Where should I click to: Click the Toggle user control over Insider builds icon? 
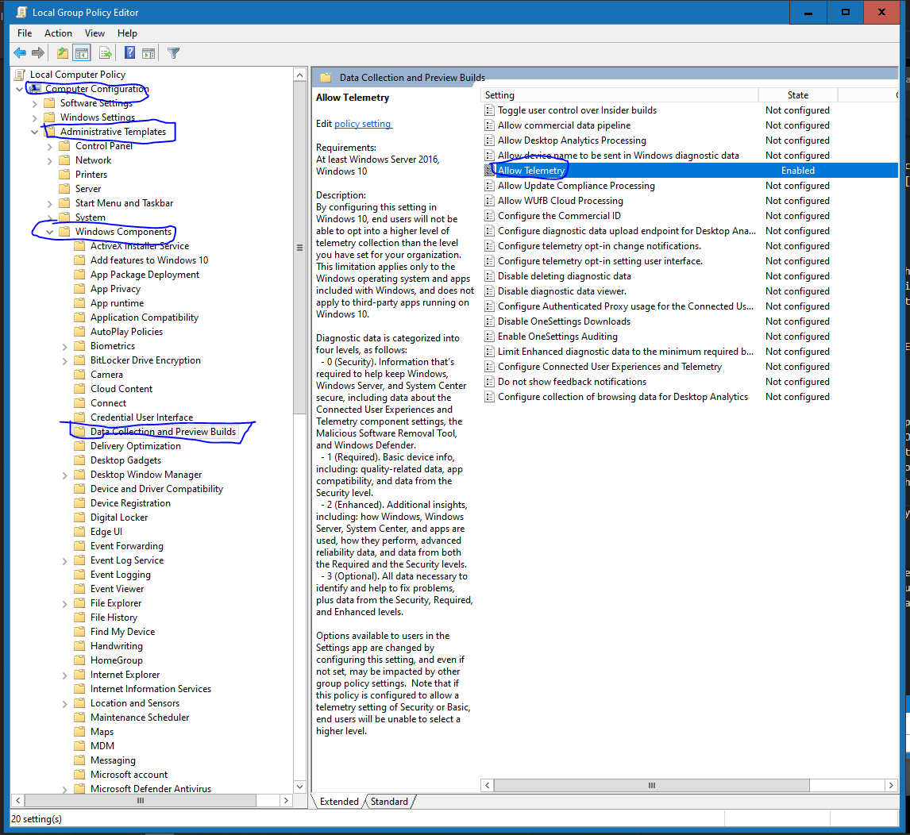(489, 110)
